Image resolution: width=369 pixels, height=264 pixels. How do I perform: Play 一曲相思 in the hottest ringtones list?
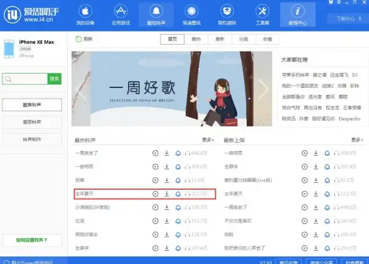(x=156, y=167)
